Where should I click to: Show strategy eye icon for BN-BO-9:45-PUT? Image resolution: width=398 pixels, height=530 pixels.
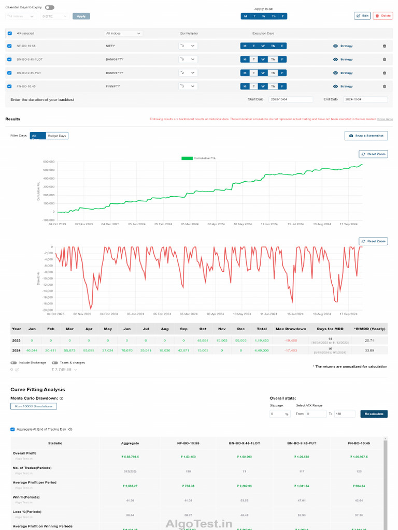(335, 73)
